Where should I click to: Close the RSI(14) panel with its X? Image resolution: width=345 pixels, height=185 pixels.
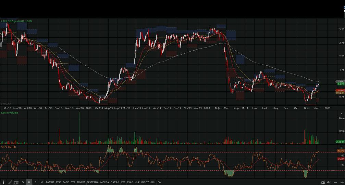coord(341,148)
